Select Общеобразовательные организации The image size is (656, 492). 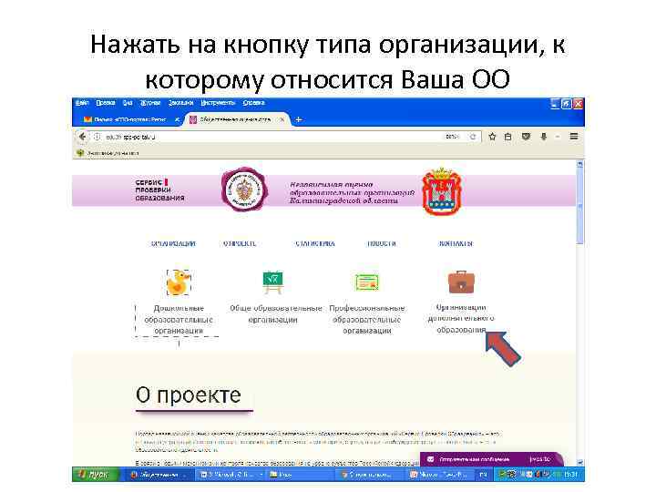coord(276,313)
